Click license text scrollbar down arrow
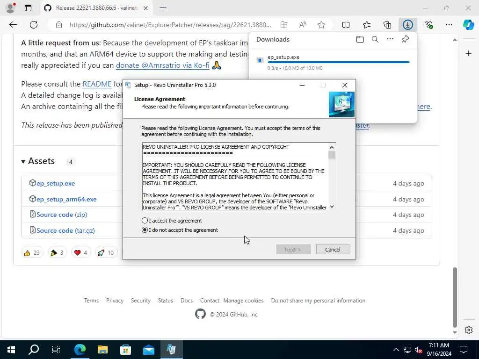479x359 pixels. [x=332, y=207]
